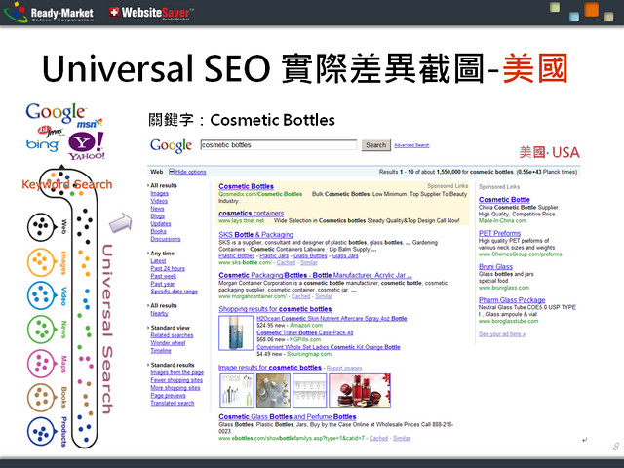Click Page previews option
Viewport: 624px width, 468px height.
168,396
